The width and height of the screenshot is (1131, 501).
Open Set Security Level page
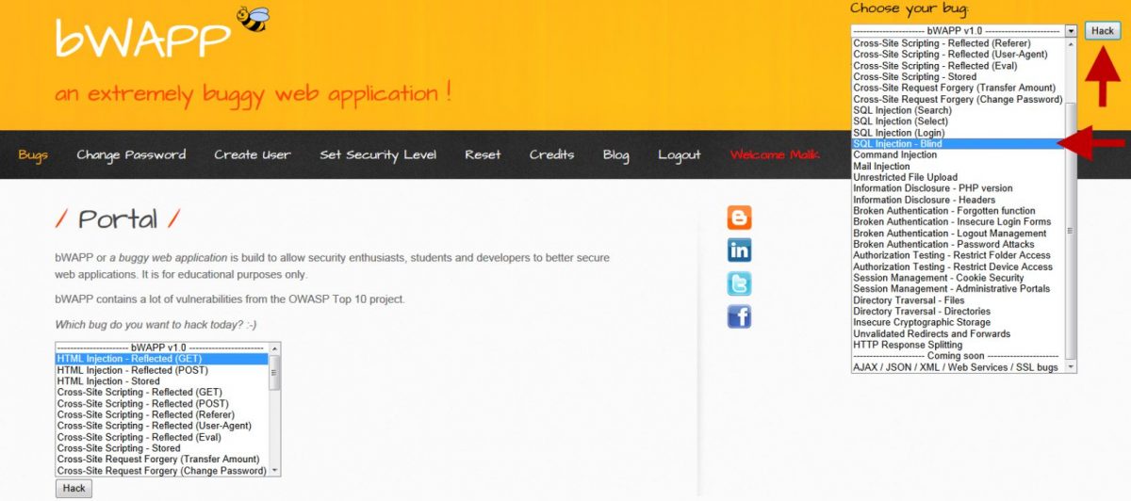point(378,154)
